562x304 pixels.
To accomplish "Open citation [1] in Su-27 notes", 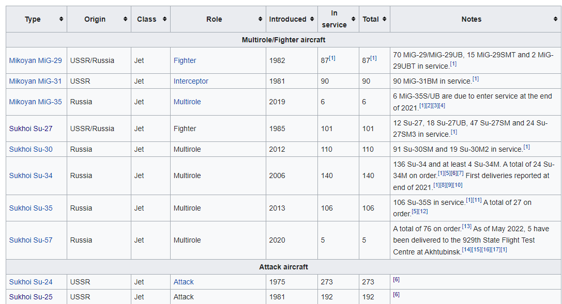I will pos(454,132).
